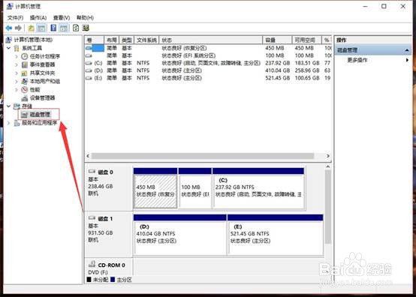Sort by the 容量 column header

point(277,40)
